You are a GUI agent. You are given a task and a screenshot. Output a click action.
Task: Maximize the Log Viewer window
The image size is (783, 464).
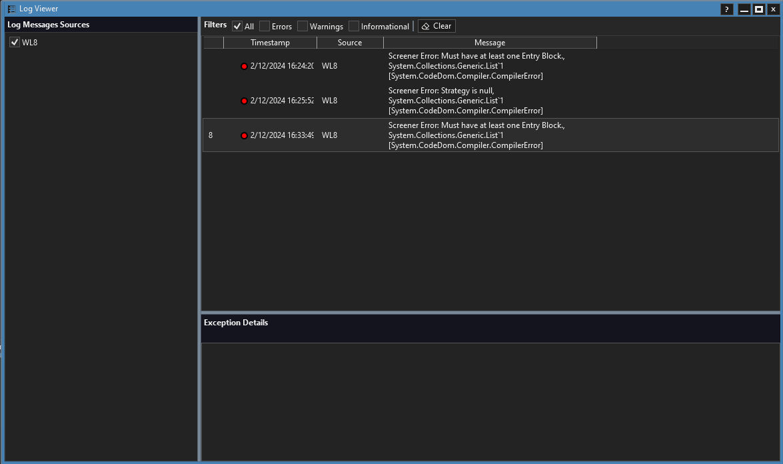point(758,9)
